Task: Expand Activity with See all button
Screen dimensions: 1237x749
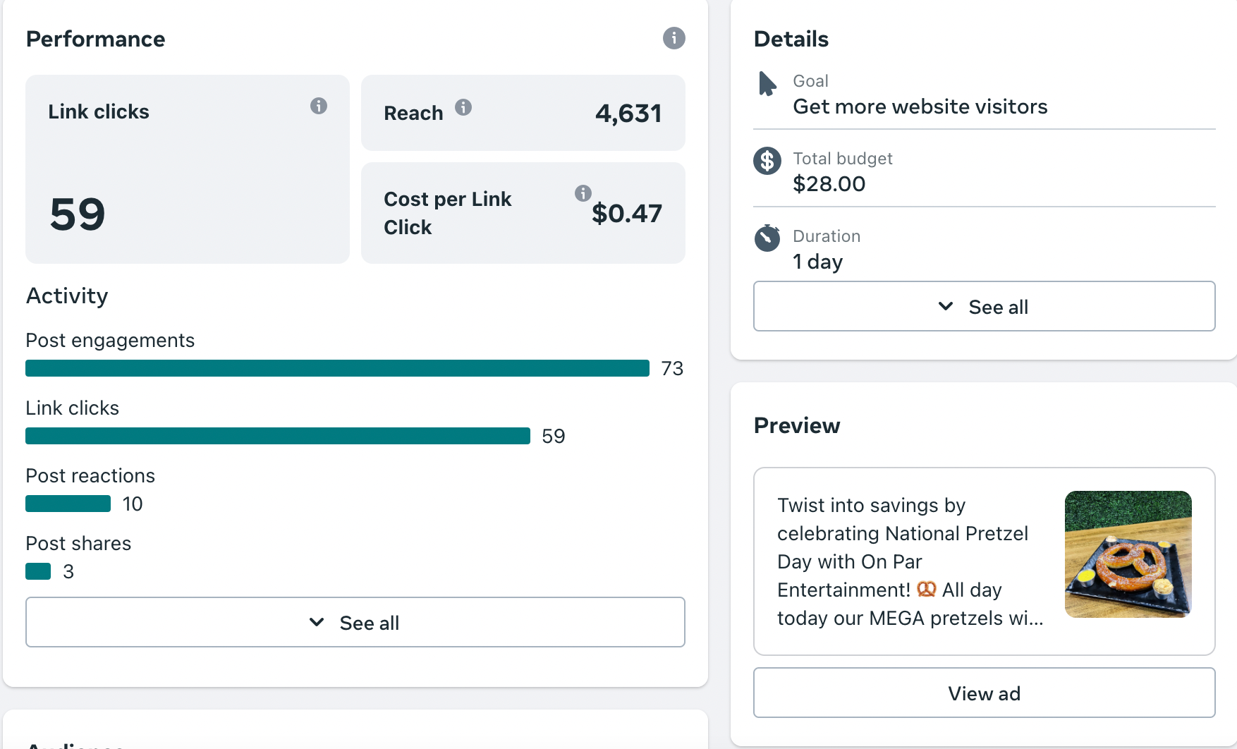Action: 355,622
